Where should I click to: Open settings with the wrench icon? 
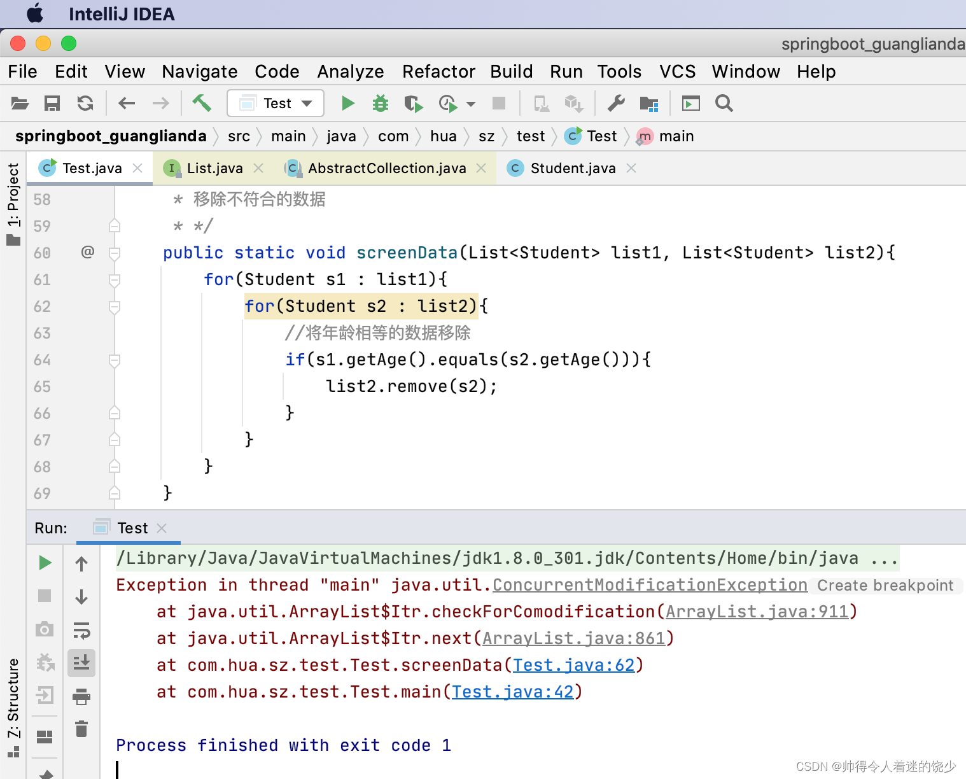coord(616,103)
